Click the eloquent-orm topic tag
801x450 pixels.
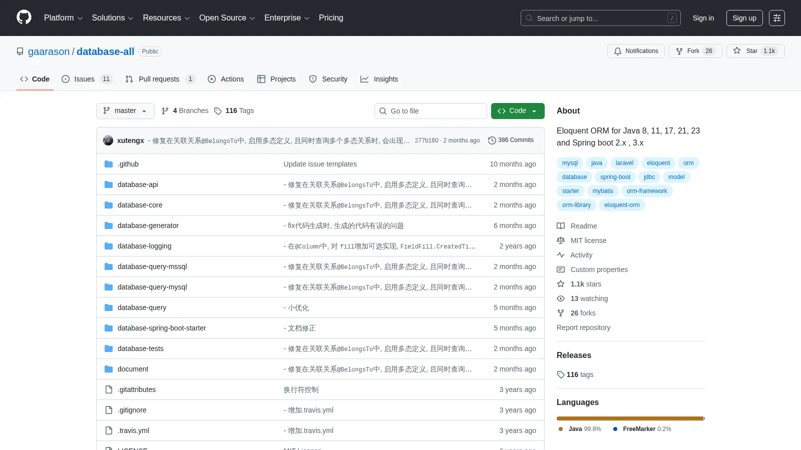[x=622, y=205]
